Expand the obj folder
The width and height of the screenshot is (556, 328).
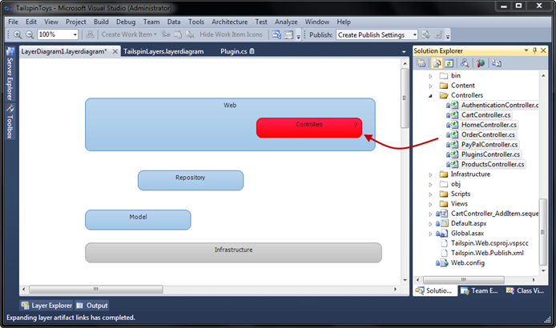(x=430, y=185)
